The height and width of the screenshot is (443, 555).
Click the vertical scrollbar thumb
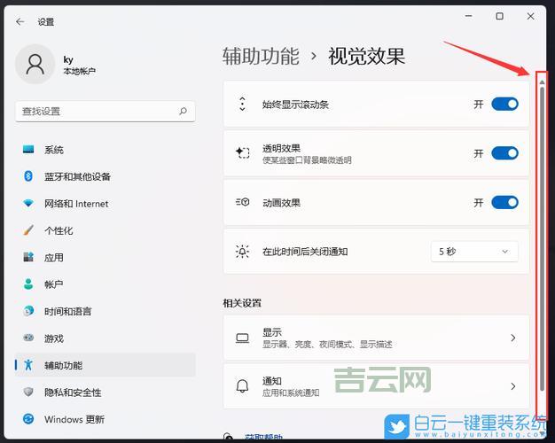542,239
